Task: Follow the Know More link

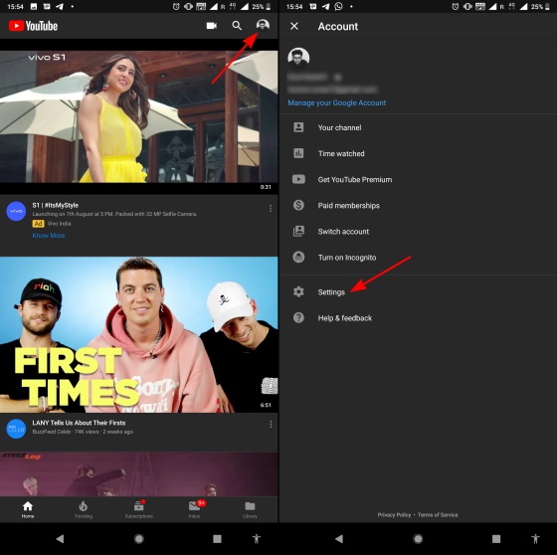Action: 49,235
